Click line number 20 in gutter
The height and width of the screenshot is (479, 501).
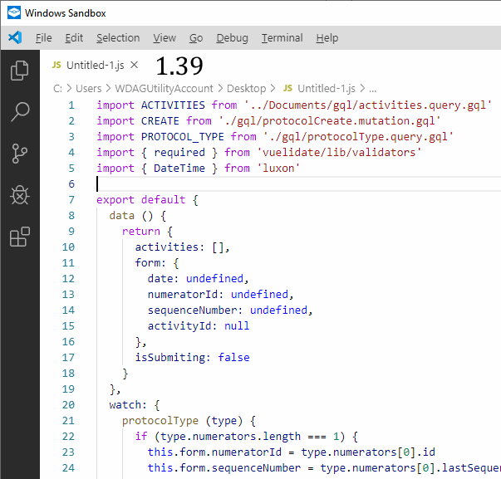(x=68, y=405)
